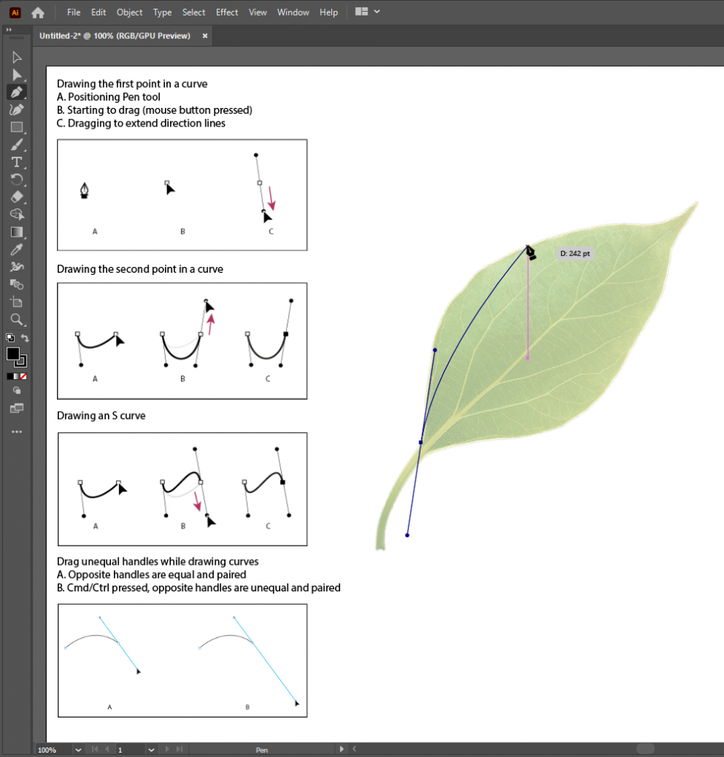This screenshot has height=757, width=724.
Task: Open the Edit Toolbar three dots
Action: click(17, 432)
